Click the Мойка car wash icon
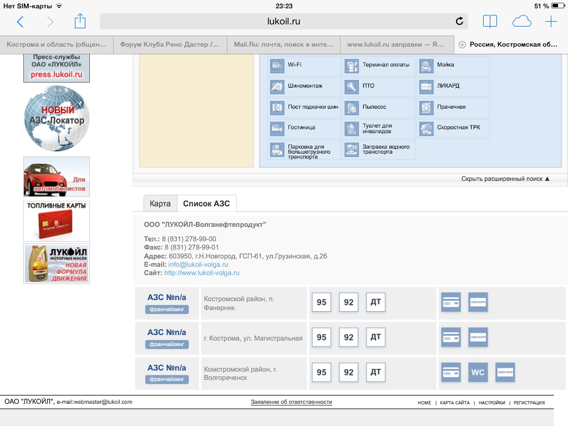The height and width of the screenshot is (426, 568). click(x=427, y=66)
